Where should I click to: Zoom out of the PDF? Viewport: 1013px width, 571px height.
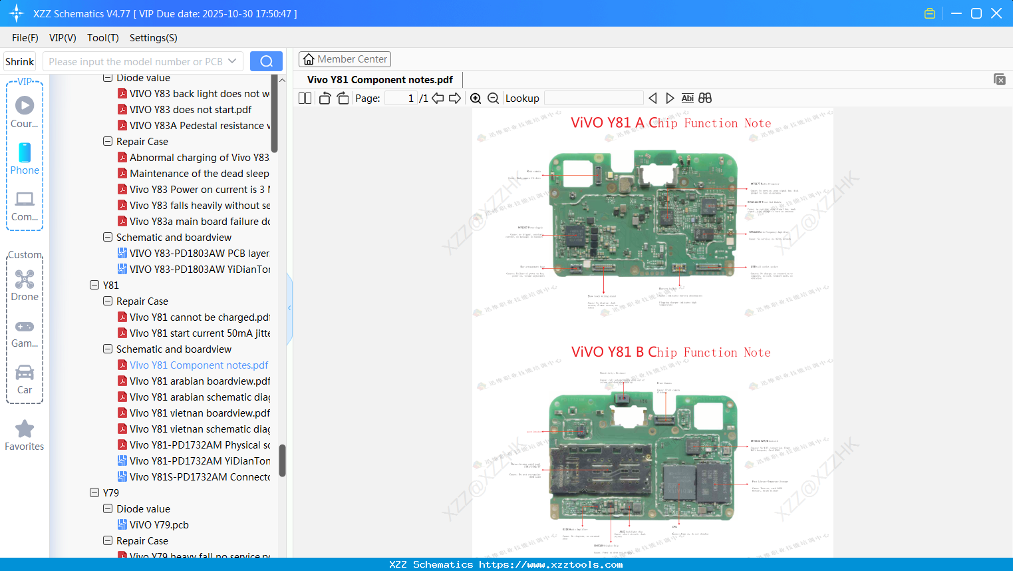pyautogui.click(x=494, y=98)
